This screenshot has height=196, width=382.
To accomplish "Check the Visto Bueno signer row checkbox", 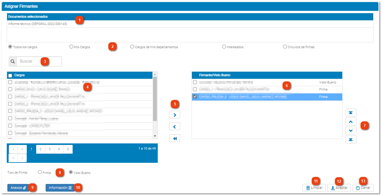I will 195,82.
